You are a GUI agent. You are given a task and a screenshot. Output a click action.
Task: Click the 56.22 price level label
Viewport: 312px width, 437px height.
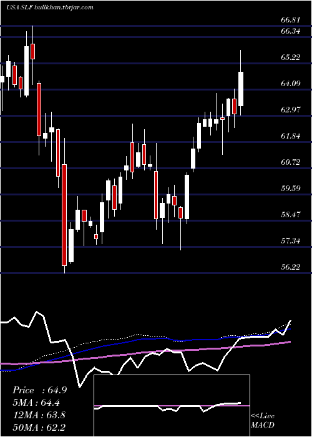point(290,267)
